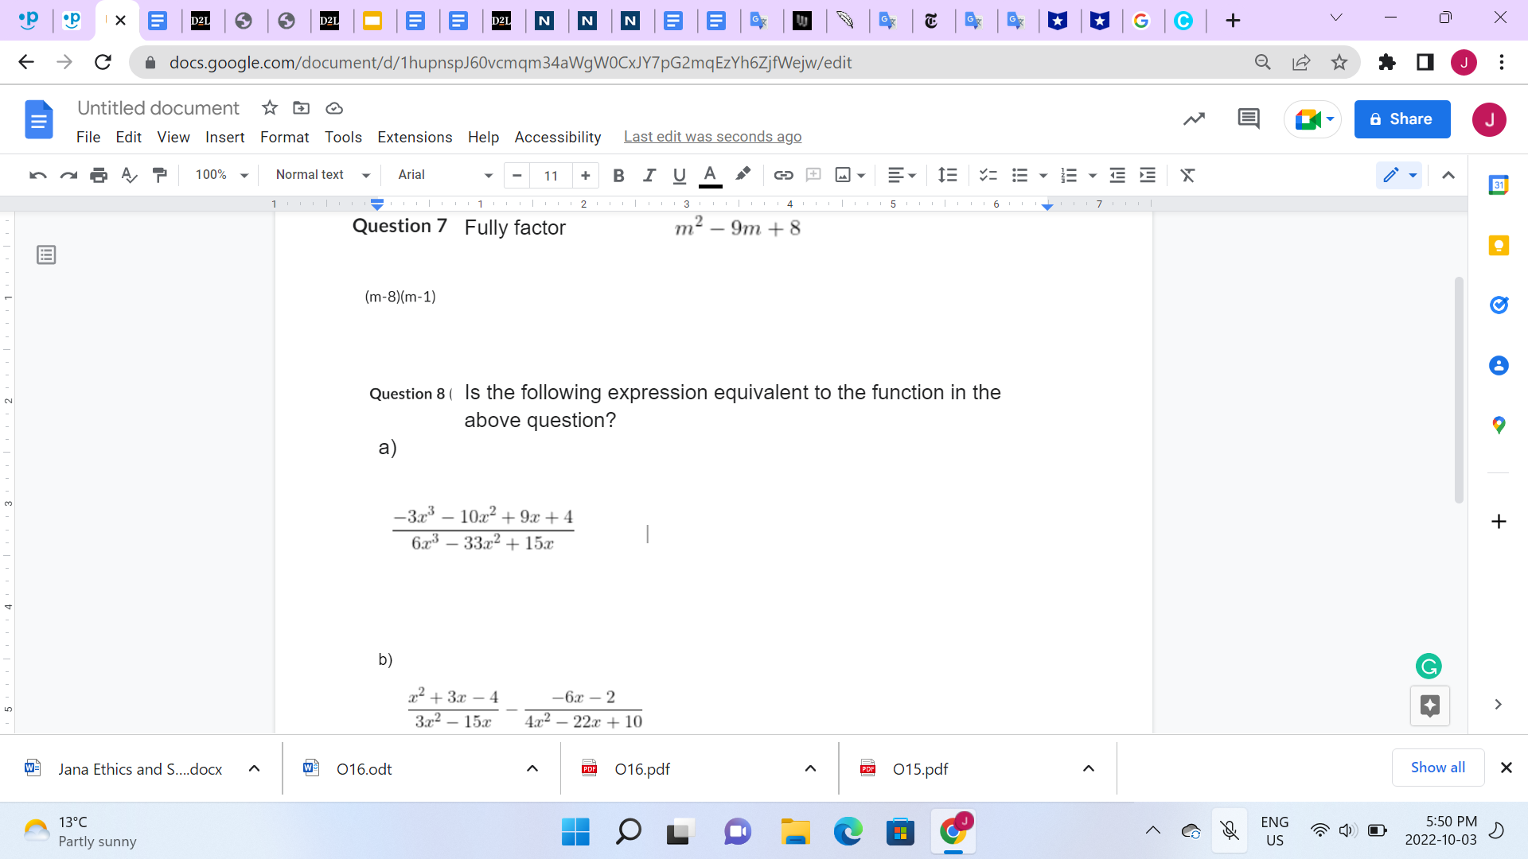
Task: Open the spelling and grammar check
Action: (129, 175)
